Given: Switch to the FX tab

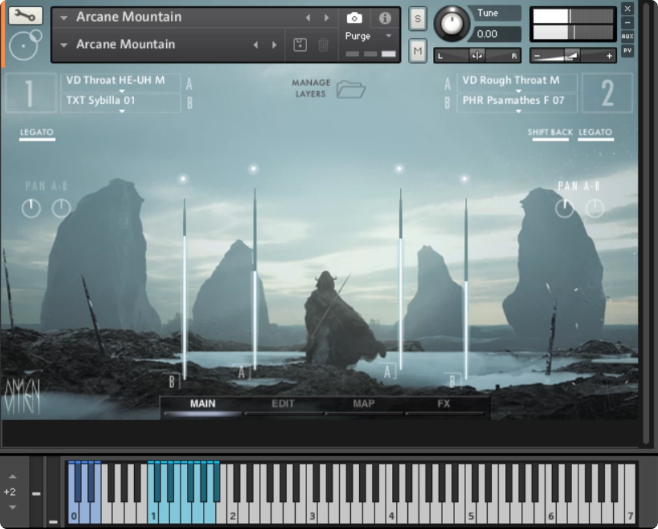Looking at the screenshot, I should tap(444, 405).
